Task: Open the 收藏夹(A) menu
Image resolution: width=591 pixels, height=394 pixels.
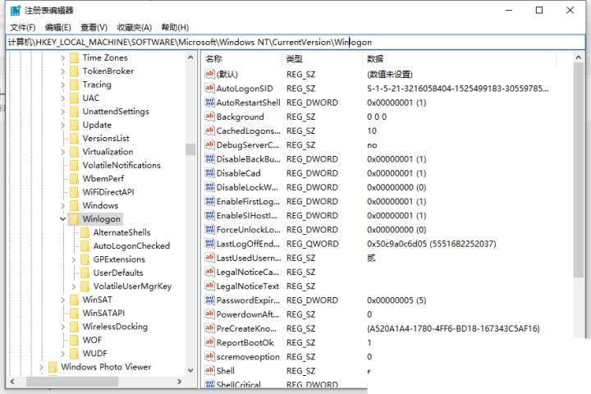Action: point(134,28)
